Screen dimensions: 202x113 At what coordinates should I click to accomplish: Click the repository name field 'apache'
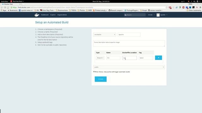click(129, 35)
